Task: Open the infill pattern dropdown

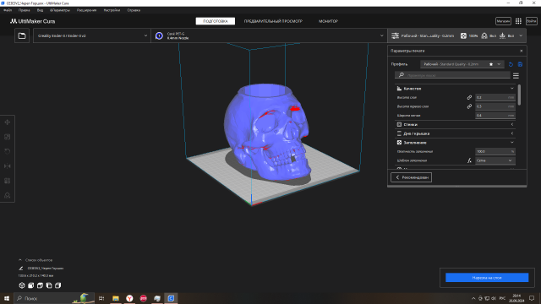Action: point(495,160)
